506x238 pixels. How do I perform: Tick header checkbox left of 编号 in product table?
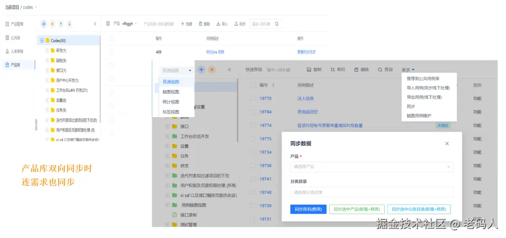[112, 38]
